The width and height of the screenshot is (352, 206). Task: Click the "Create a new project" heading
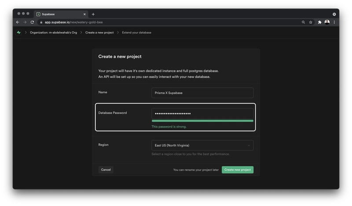[120, 57]
